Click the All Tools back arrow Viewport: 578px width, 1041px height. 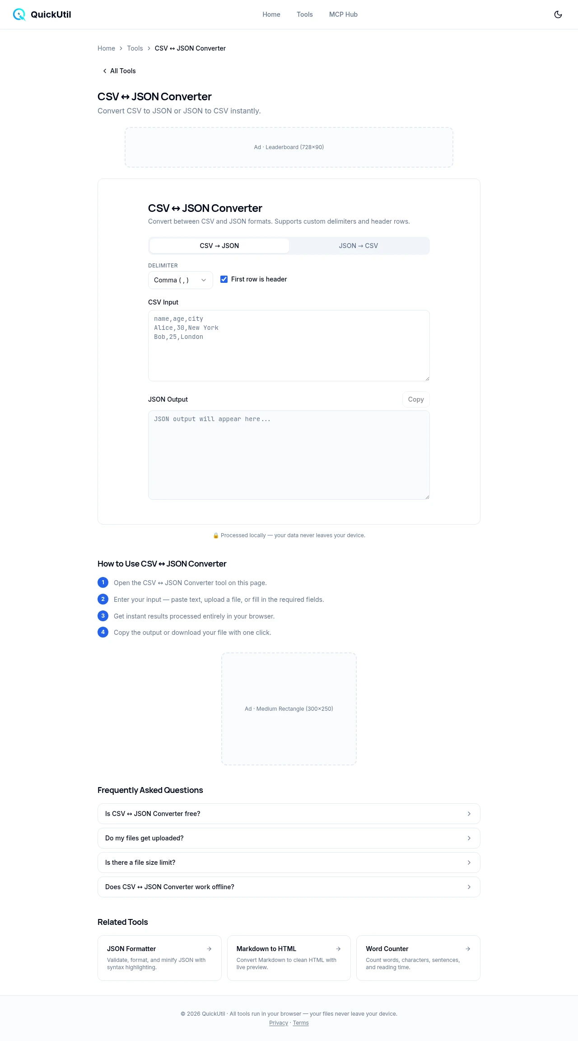pos(105,71)
